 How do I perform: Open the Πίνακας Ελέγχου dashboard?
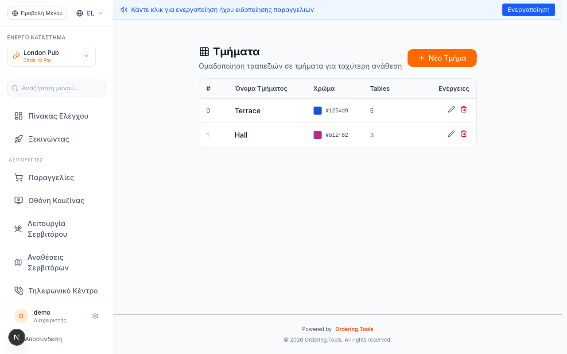(x=56, y=116)
